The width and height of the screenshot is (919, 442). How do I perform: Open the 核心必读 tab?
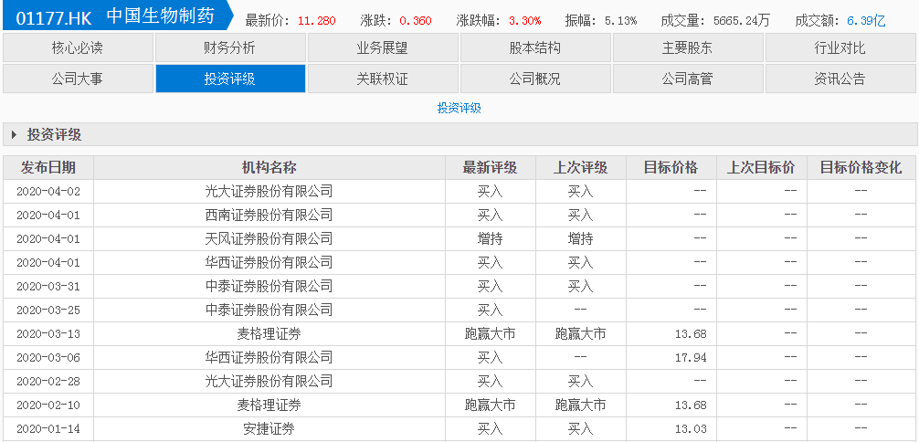point(78,48)
